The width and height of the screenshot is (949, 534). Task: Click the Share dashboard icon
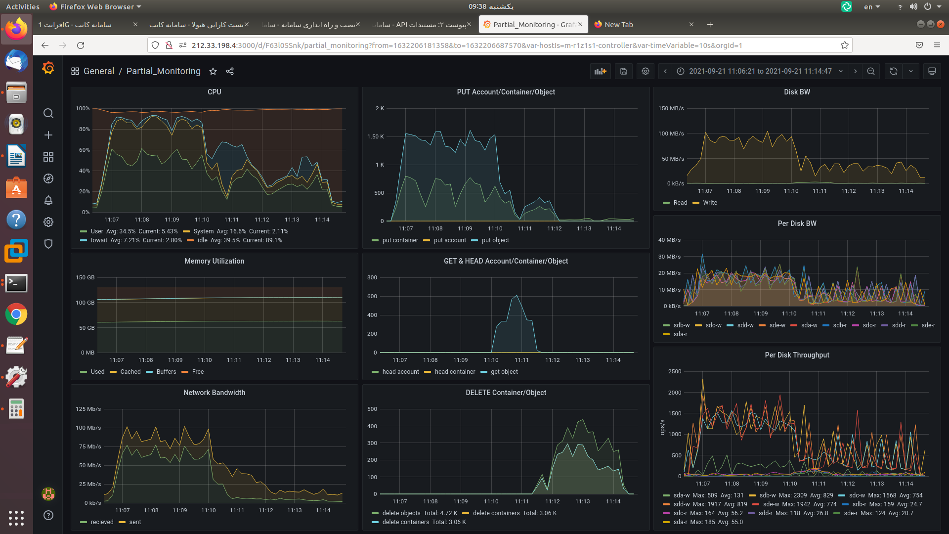click(230, 71)
